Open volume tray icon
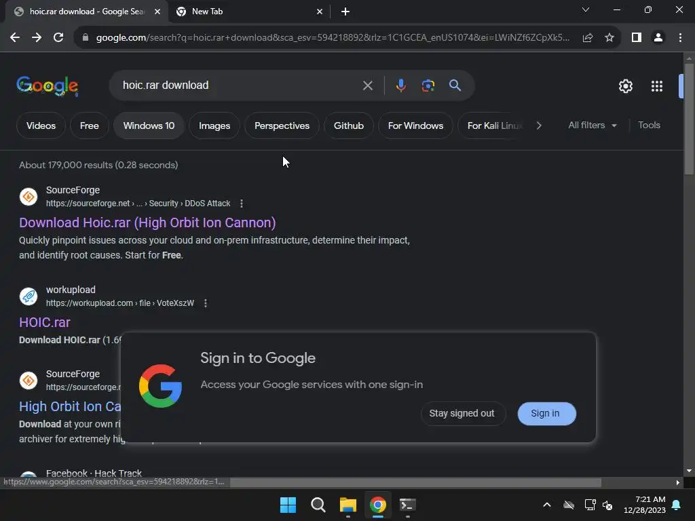 607,505
